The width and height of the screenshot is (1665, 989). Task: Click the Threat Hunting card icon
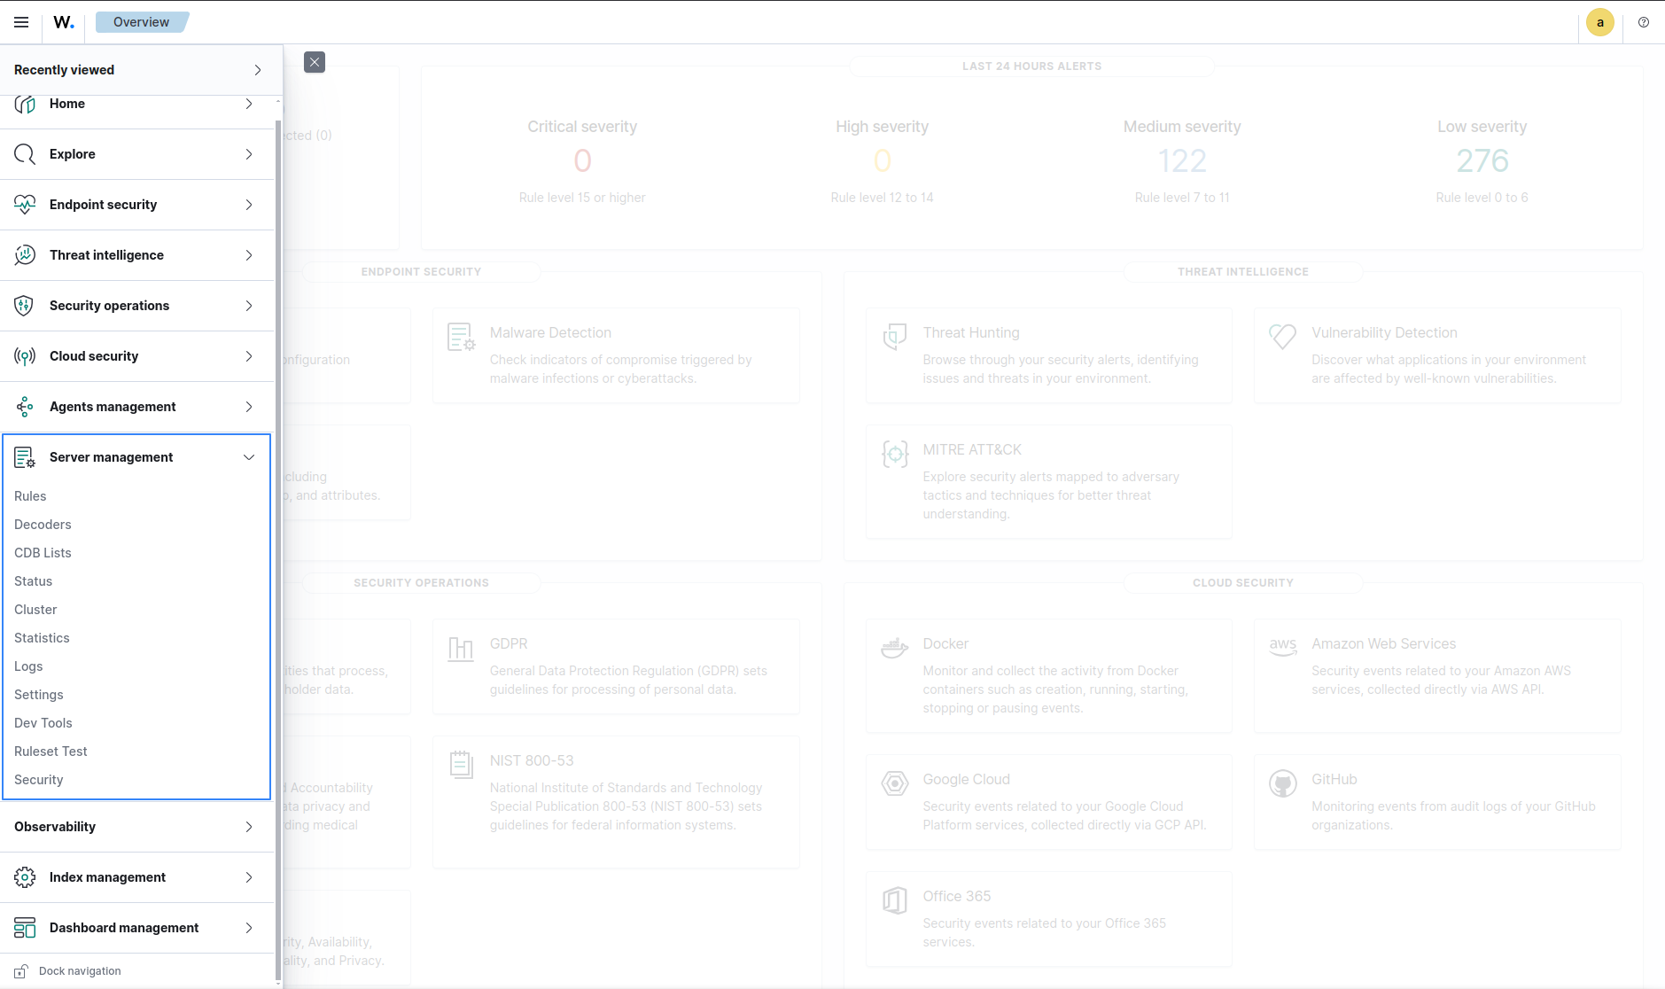pyautogui.click(x=895, y=337)
